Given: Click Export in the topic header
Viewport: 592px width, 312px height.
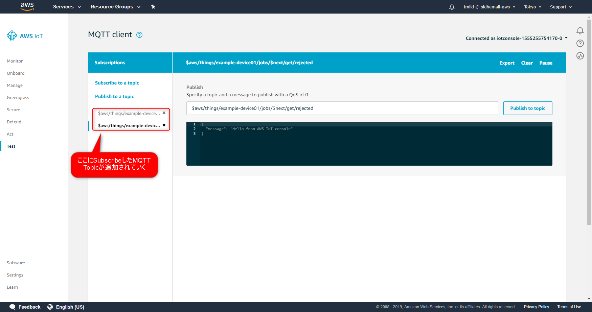Looking at the screenshot, I should coord(507,63).
